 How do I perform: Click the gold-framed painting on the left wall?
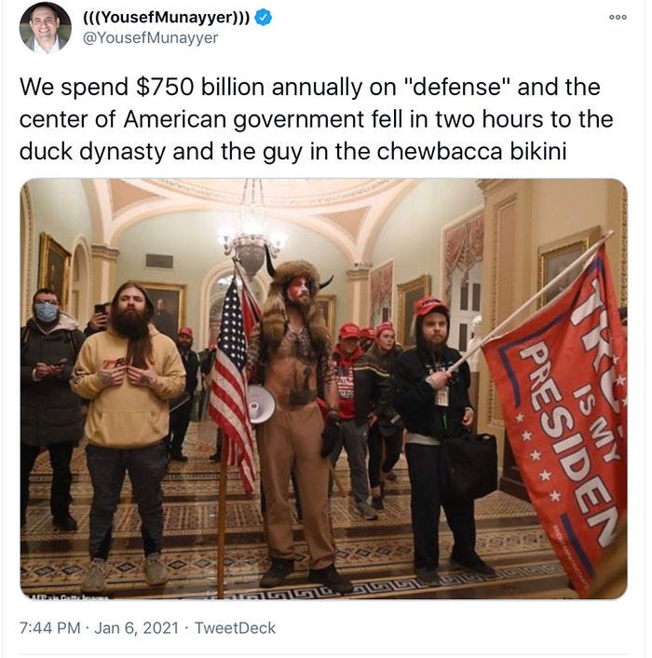point(54,267)
